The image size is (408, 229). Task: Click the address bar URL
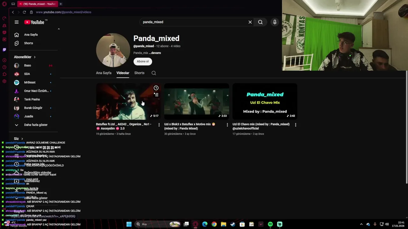click(x=63, y=12)
